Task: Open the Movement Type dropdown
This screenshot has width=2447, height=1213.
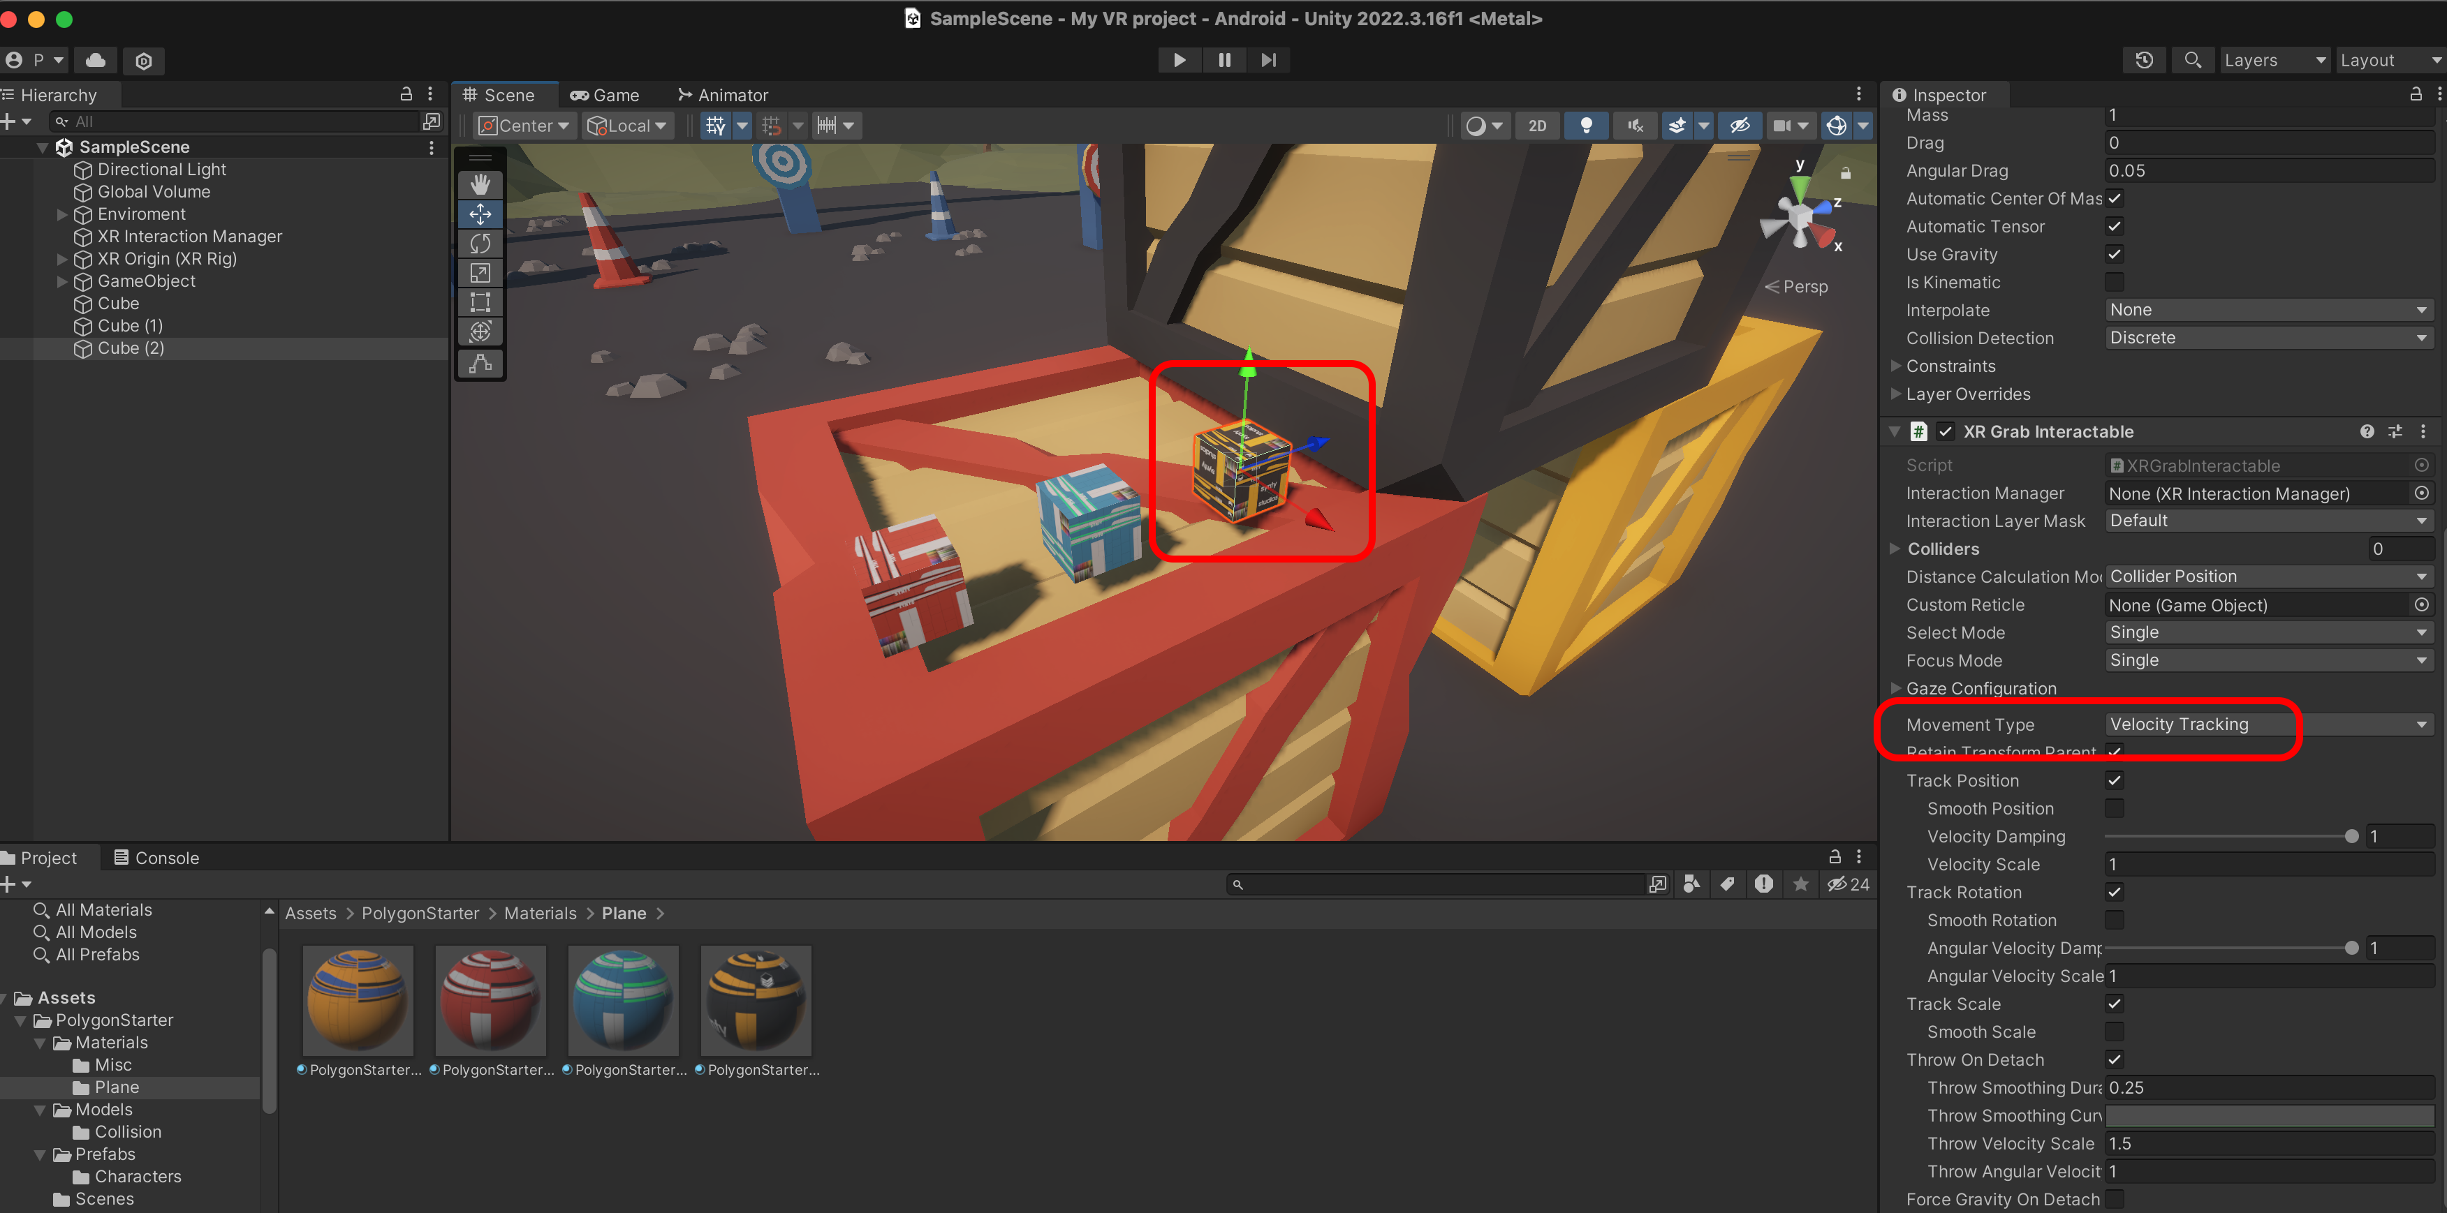Action: tap(2267, 724)
